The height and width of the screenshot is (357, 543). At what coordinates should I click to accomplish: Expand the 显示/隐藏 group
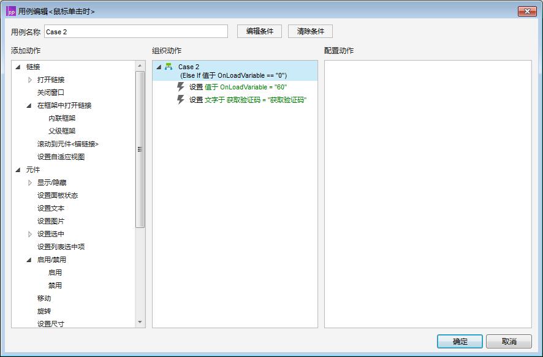[30, 182]
